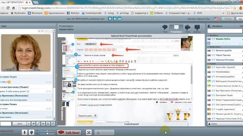Image resolution: width=243 pixels, height=136 pixels.
Task: Click the Talk Now! button
Action: (x=69, y=133)
